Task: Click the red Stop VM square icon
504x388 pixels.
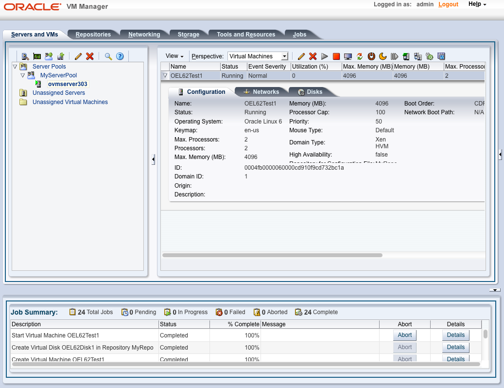Action: 336,56
